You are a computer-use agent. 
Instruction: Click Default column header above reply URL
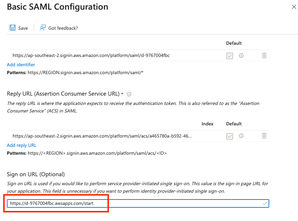click(234, 124)
